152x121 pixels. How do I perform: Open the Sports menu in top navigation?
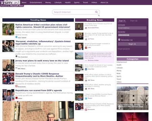coord(77,2)
